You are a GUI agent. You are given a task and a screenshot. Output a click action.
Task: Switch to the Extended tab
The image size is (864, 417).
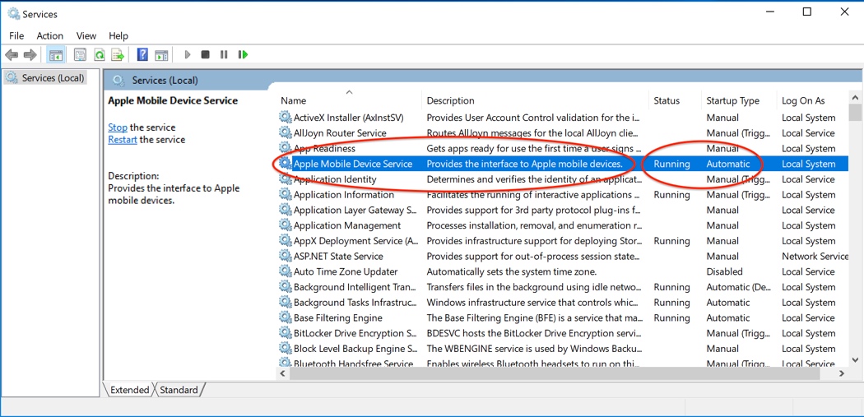tap(129, 390)
